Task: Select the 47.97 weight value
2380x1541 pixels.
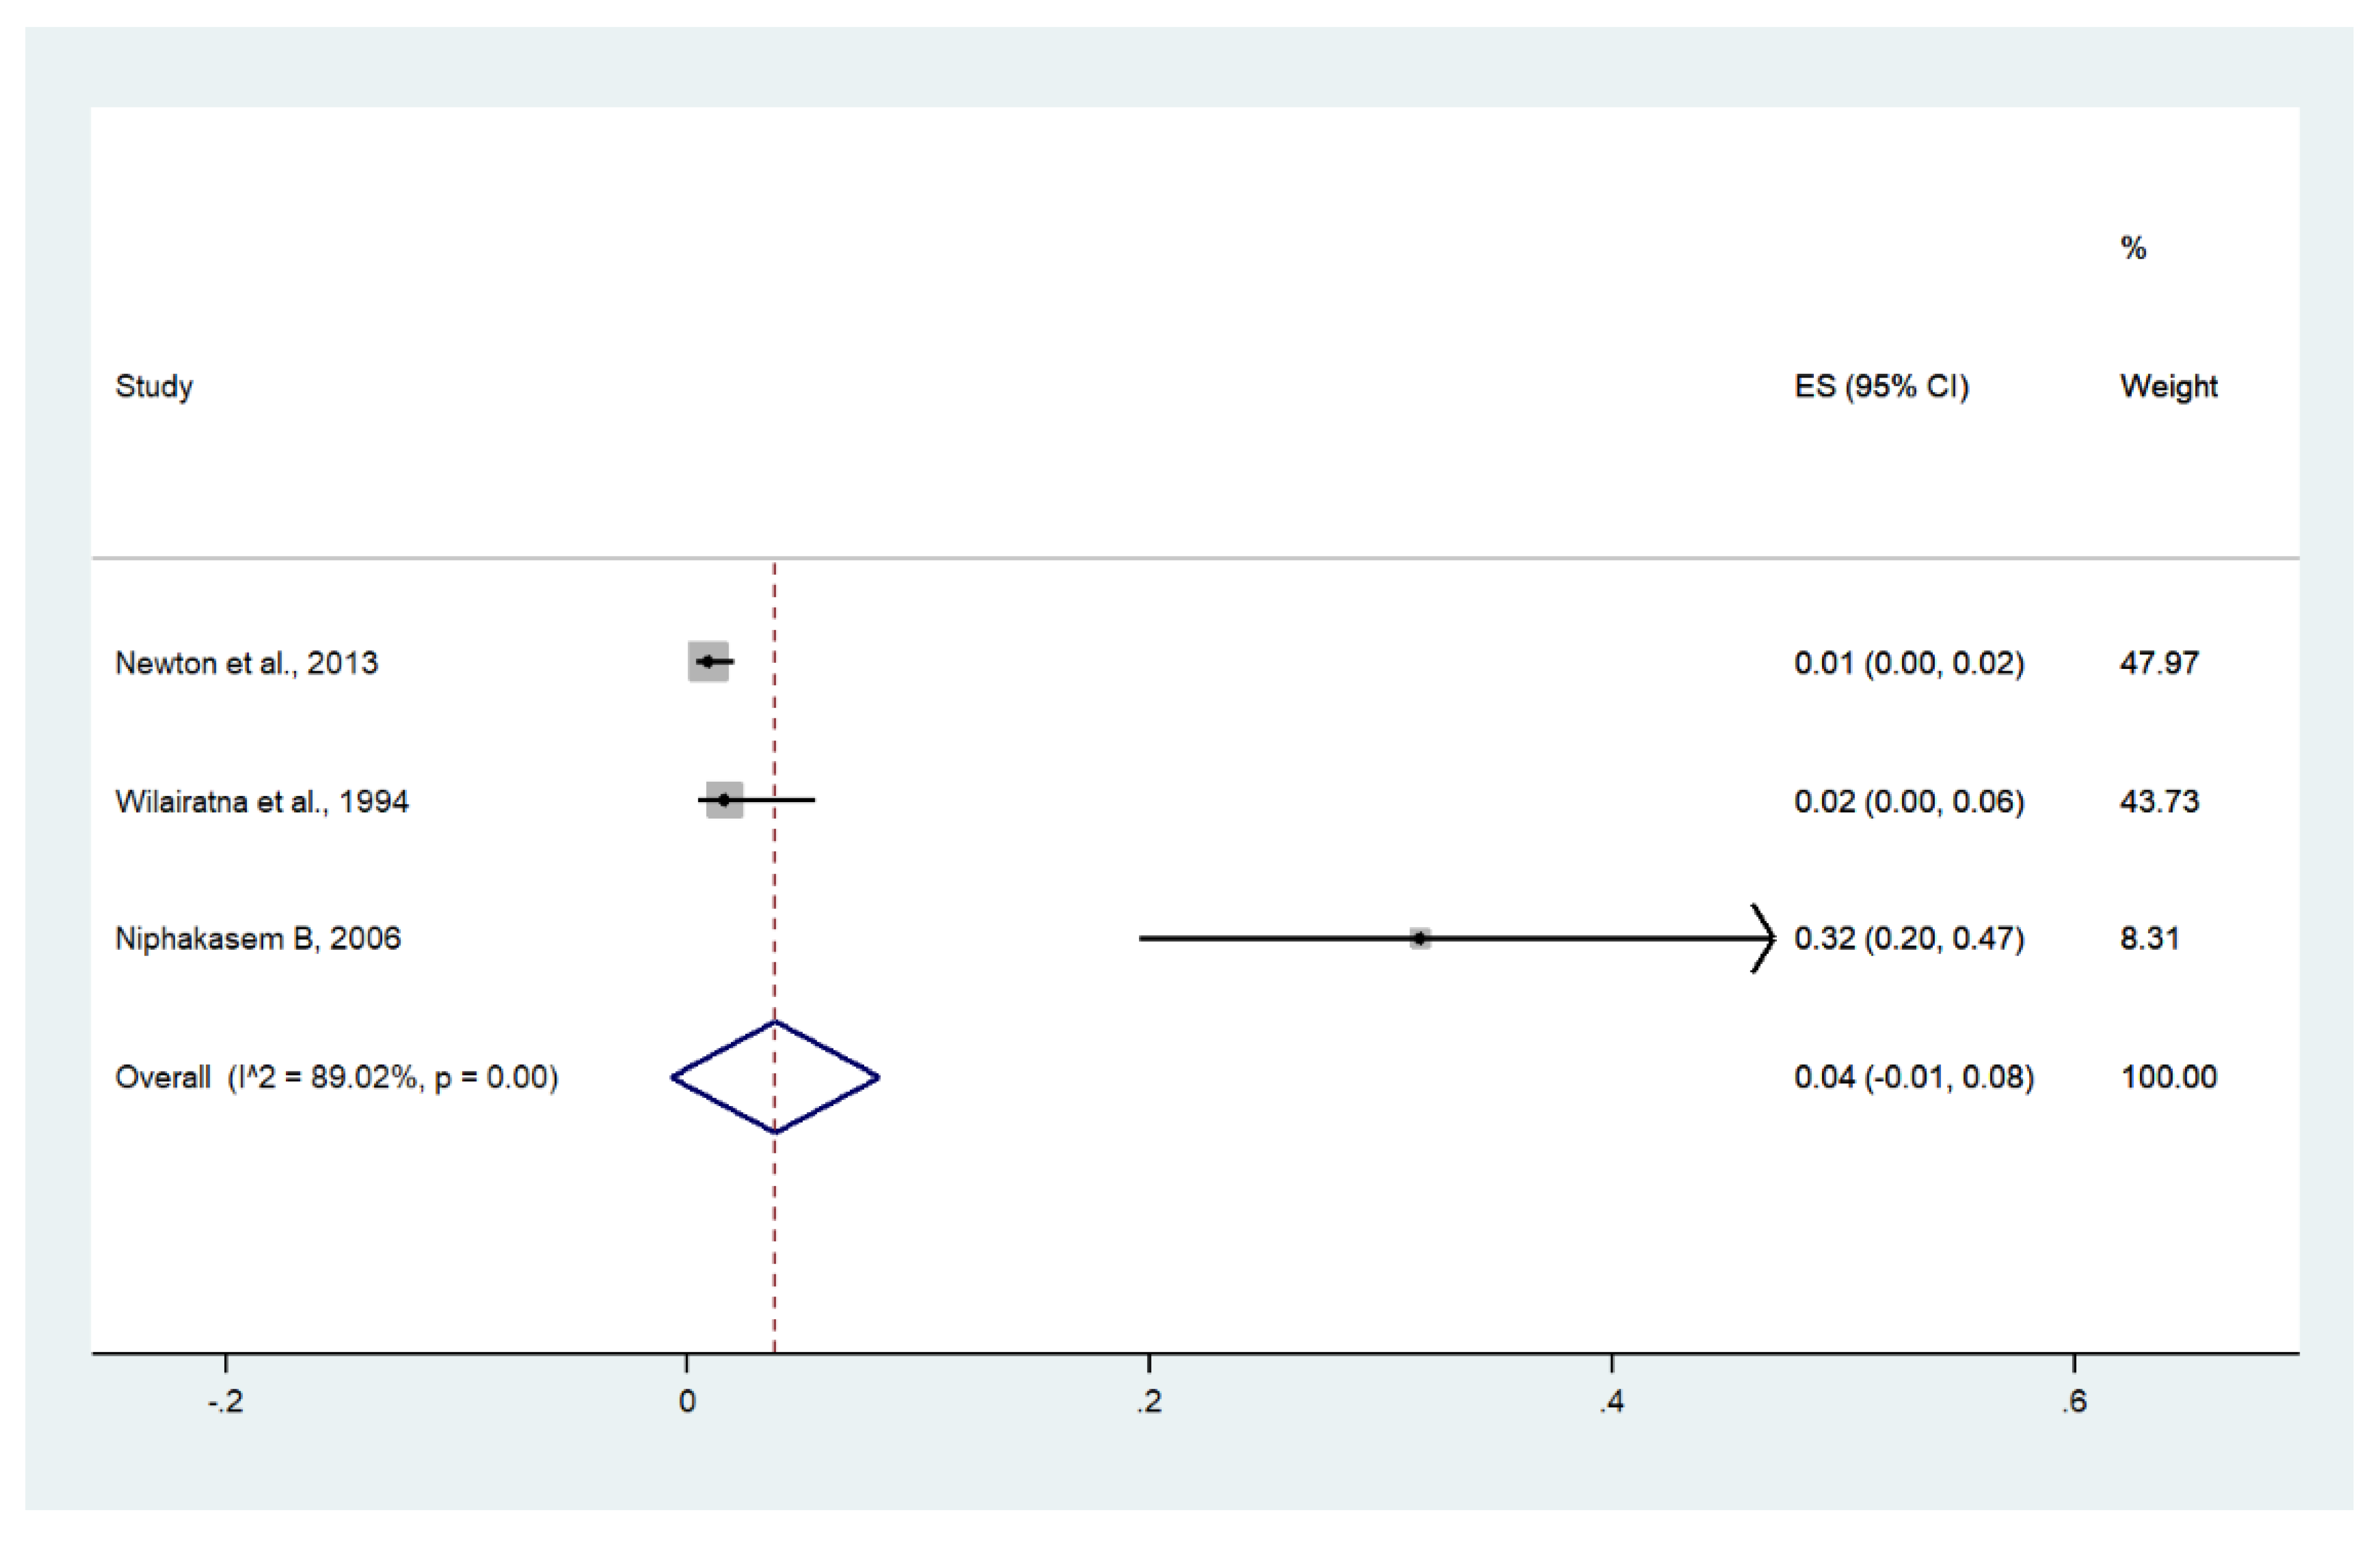Action: point(2159,662)
